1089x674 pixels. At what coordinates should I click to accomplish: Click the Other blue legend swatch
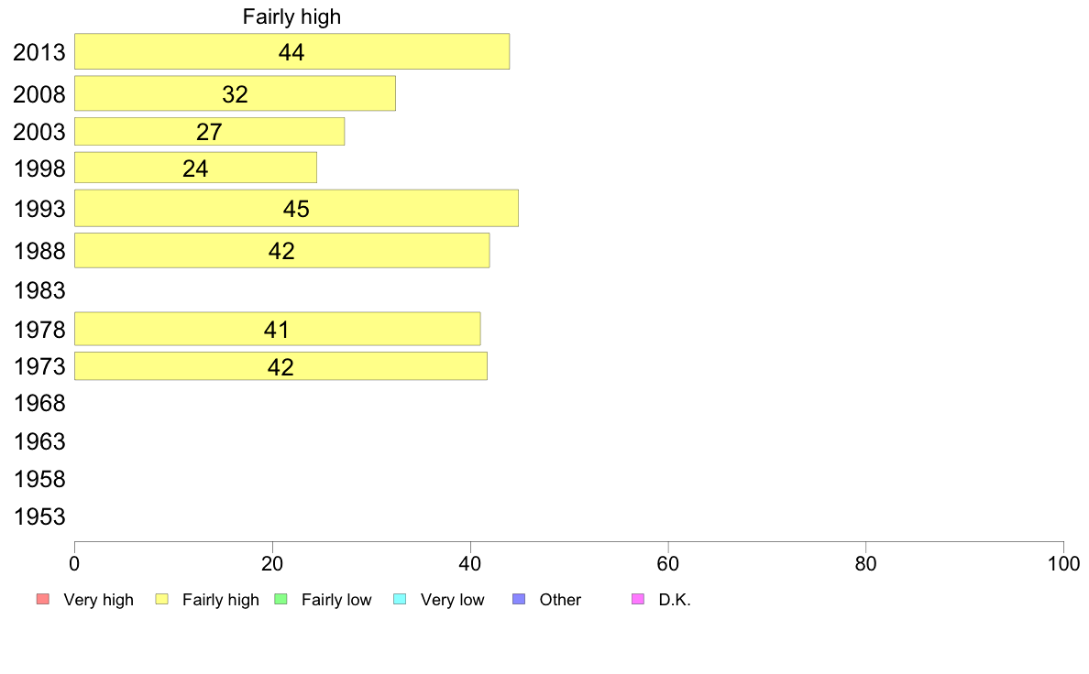pyautogui.click(x=519, y=599)
